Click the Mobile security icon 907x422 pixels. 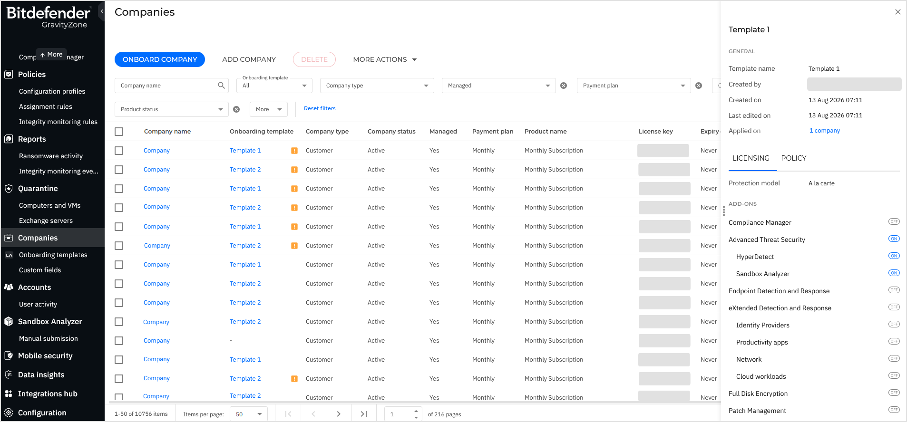click(9, 355)
